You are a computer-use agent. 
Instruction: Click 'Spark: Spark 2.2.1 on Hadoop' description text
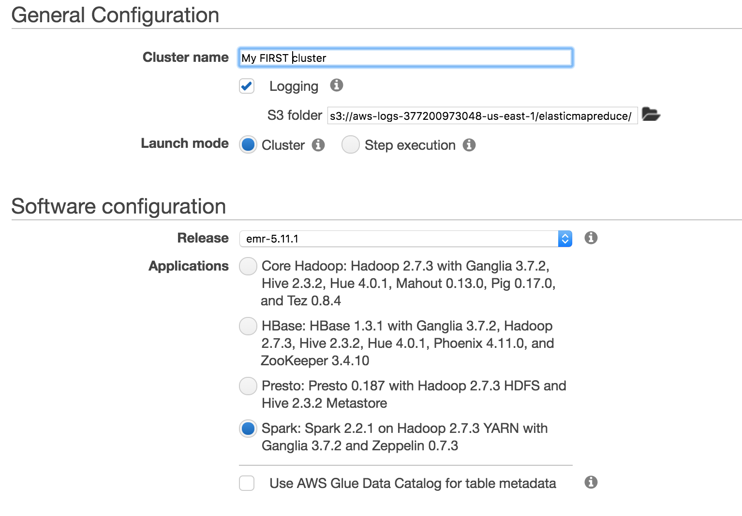405,437
